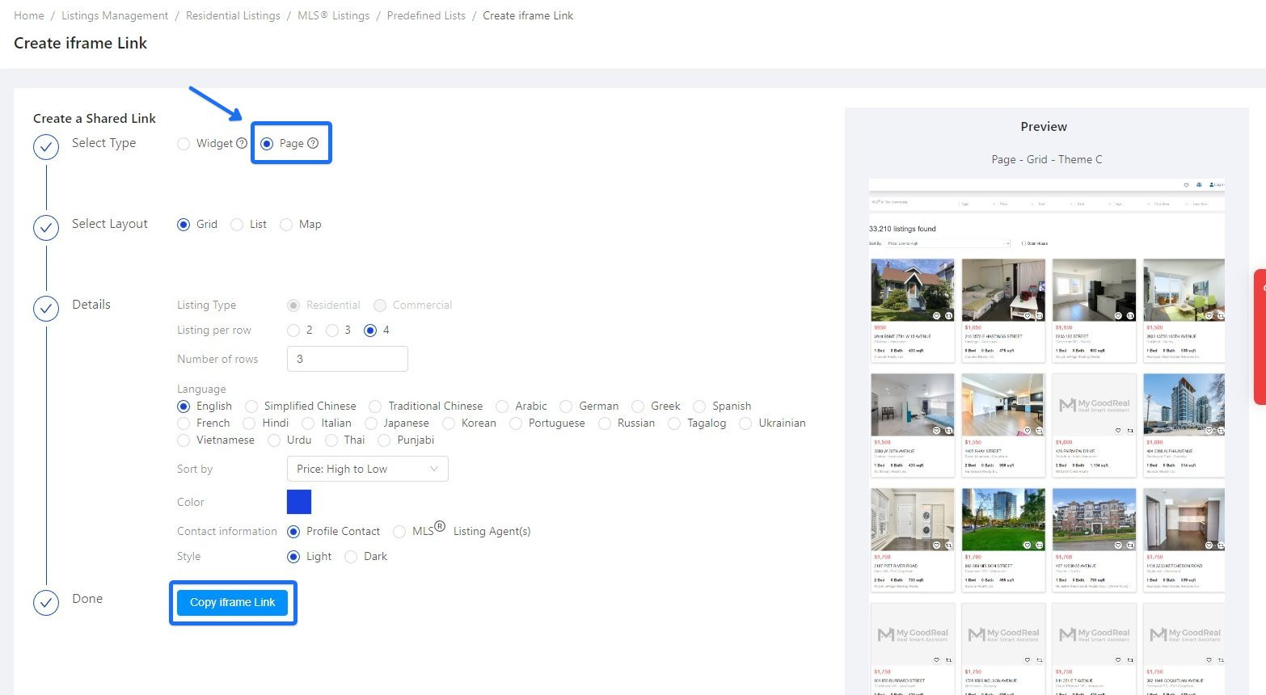
Task: Click the help icon next to Page
Action: point(313,143)
